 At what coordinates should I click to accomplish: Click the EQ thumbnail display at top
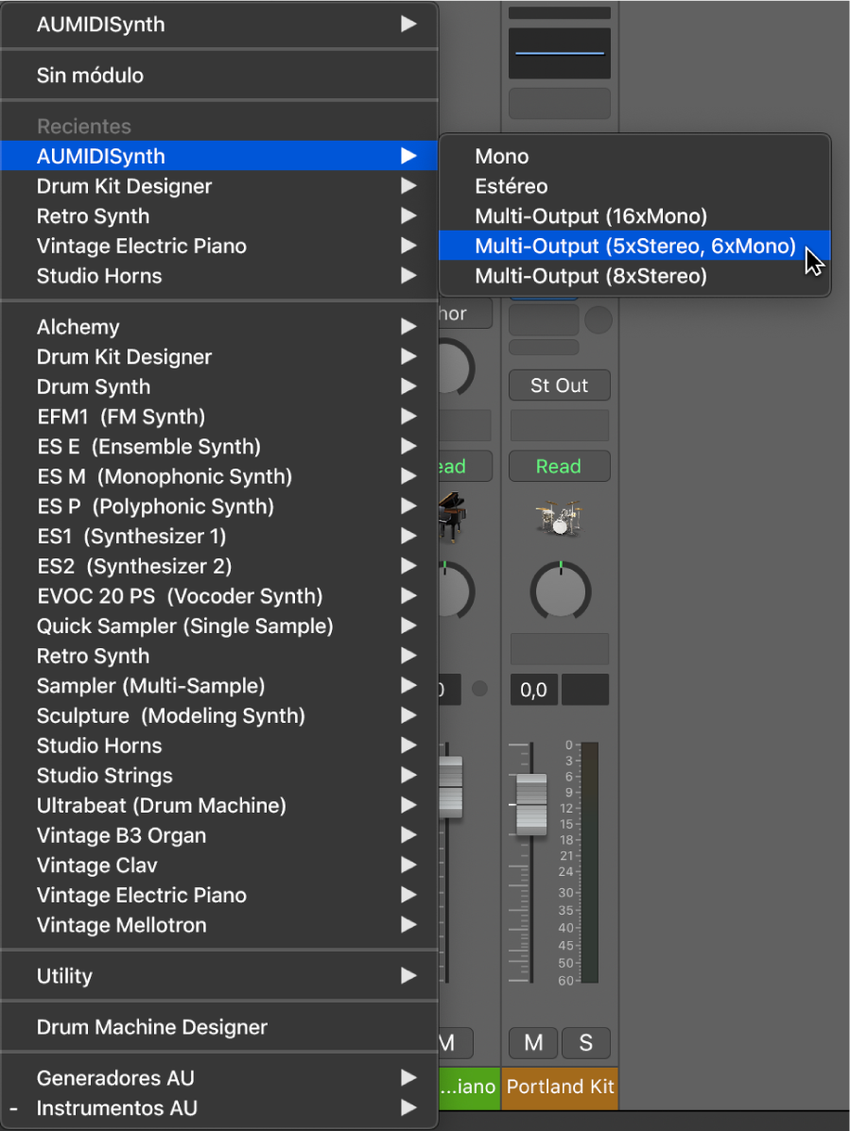tap(559, 53)
